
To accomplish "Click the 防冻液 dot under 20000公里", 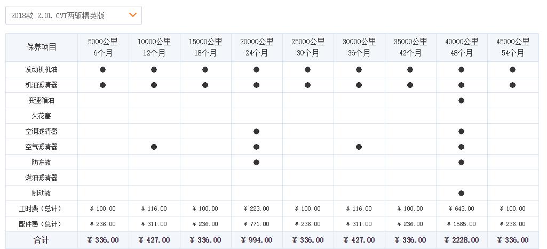I will click(x=256, y=163).
